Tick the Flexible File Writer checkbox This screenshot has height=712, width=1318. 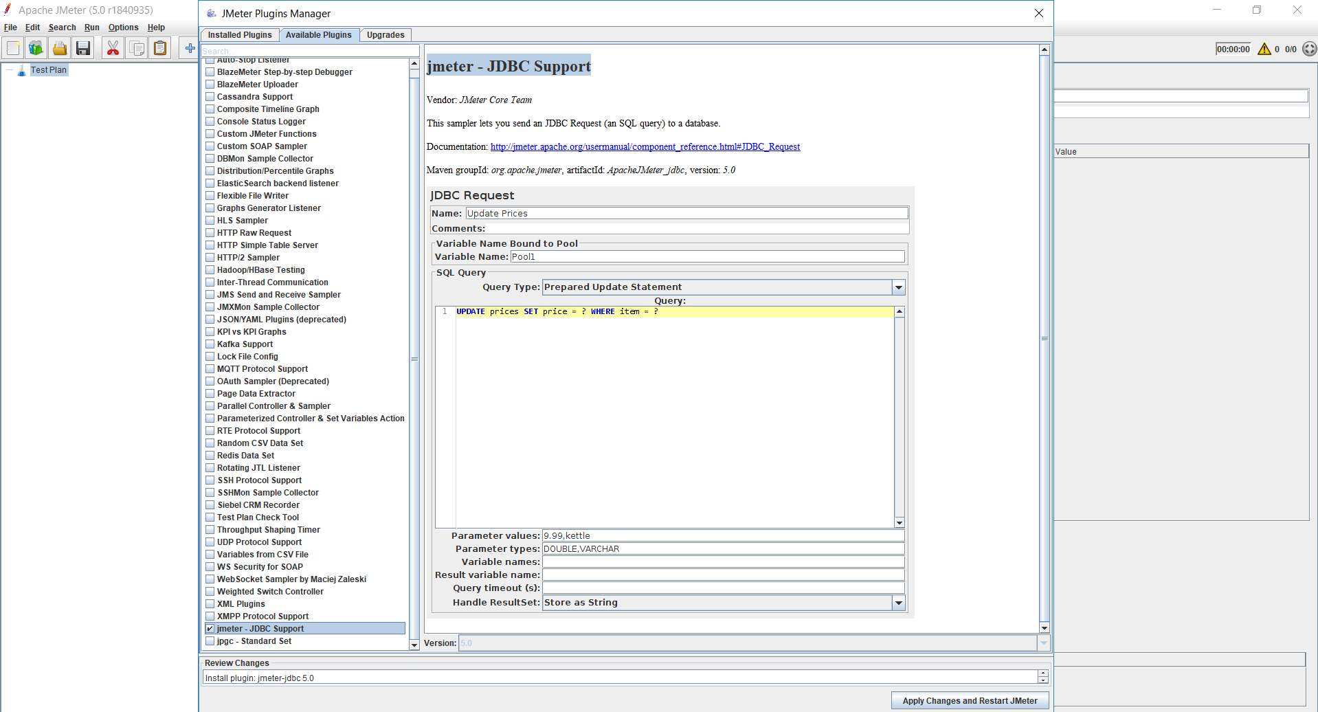(x=210, y=196)
